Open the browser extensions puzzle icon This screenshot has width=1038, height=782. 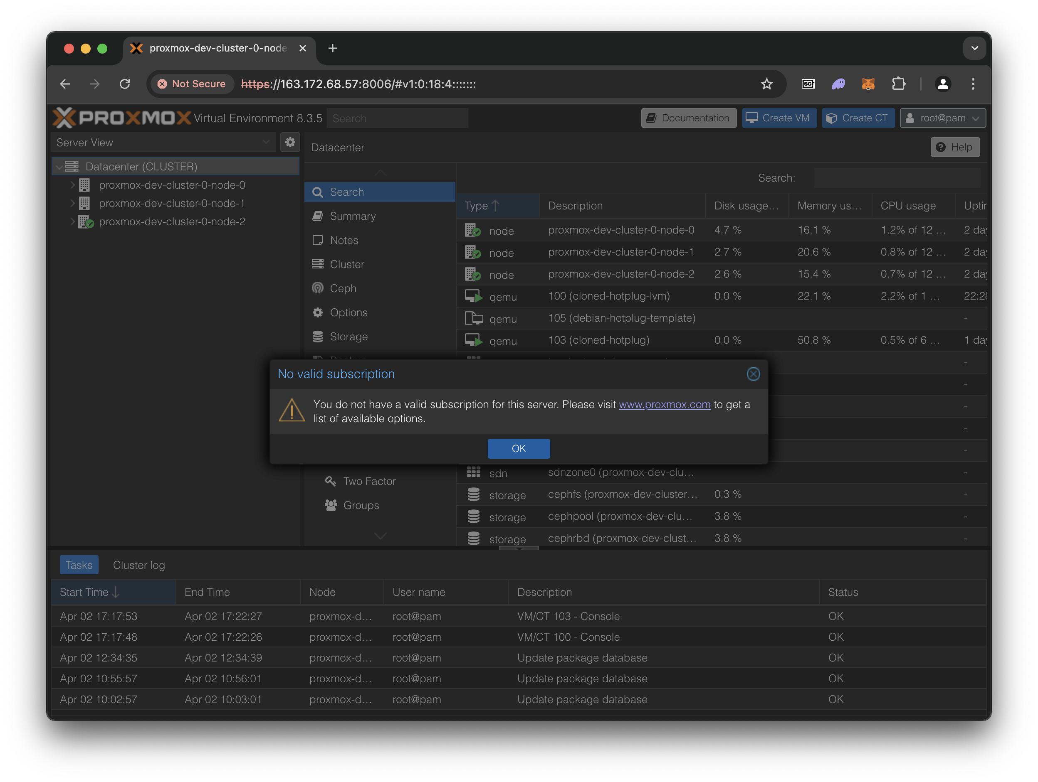[898, 84]
